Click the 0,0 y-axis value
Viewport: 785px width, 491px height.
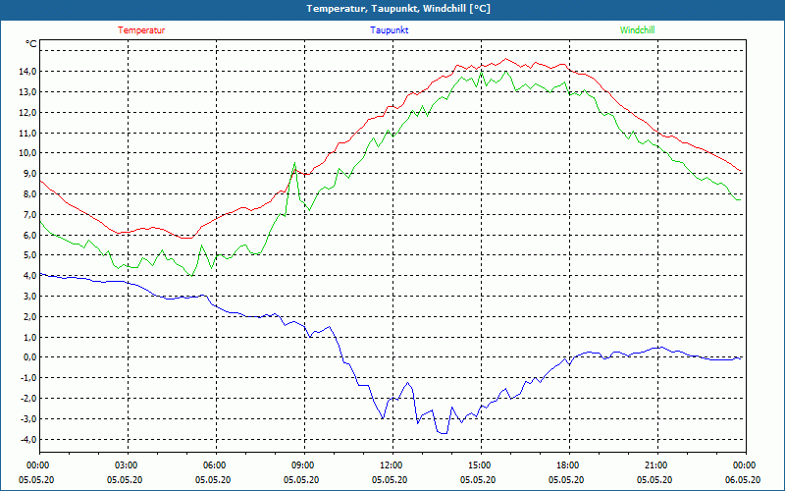(30, 357)
